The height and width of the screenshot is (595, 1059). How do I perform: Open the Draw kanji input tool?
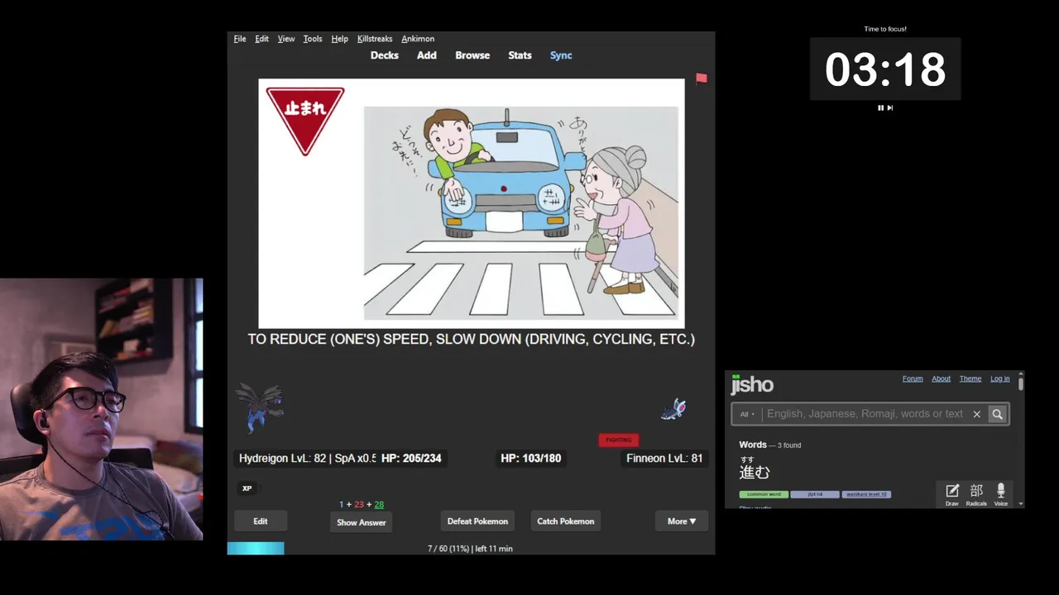(x=952, y=495)
